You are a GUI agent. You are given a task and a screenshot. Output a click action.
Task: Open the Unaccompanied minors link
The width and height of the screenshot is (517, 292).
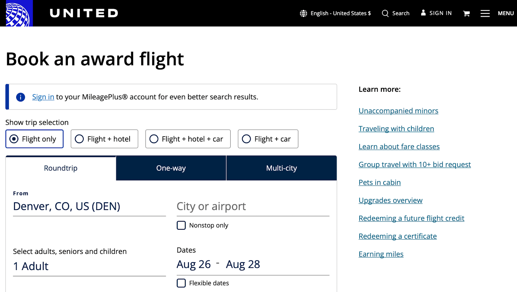coord(398,111)
